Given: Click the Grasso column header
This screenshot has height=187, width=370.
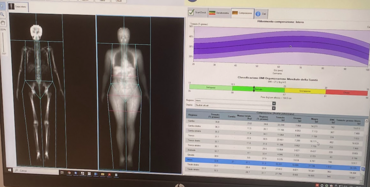Looking at the screenshot, I should click(x=297, y=119).
